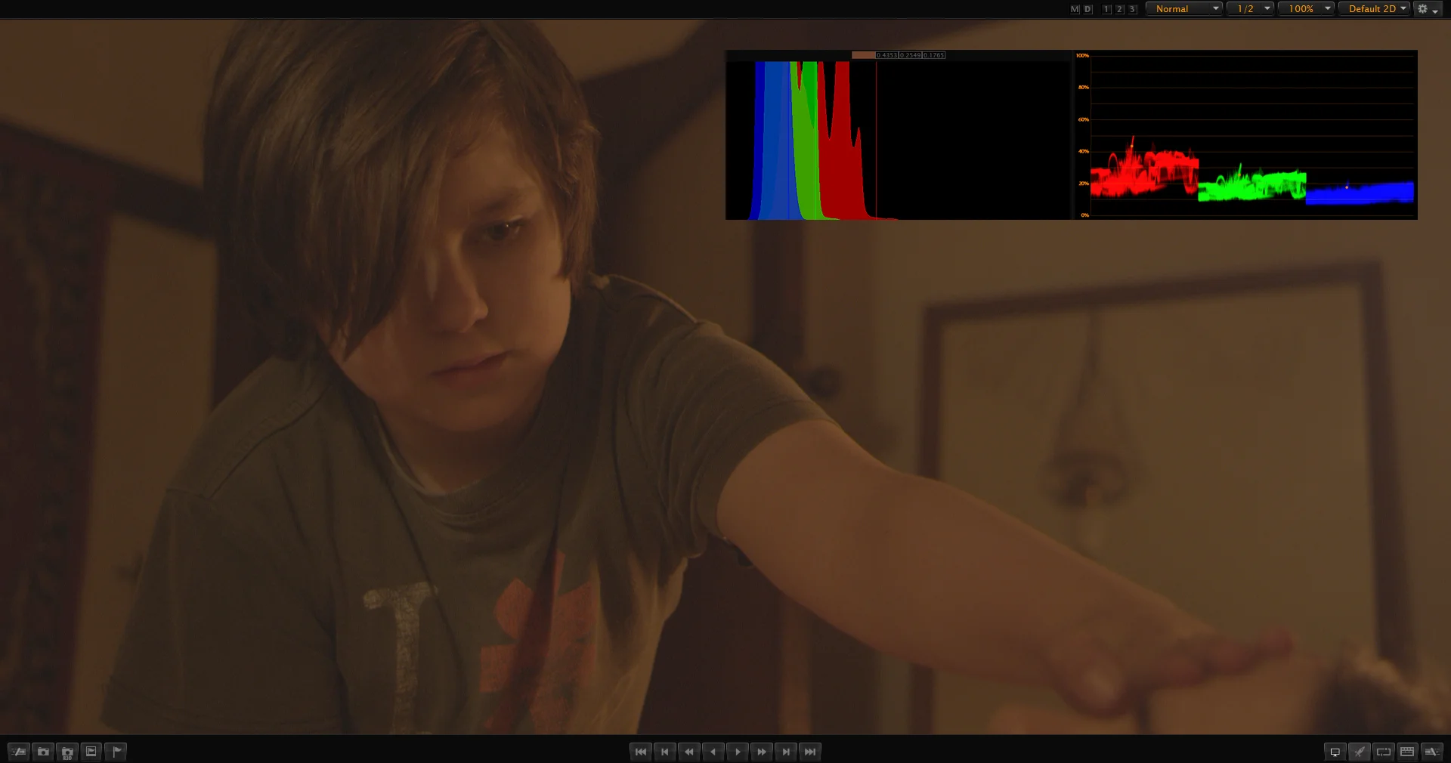1451x763 pixels.
Task: Go to the next cut point
Action: click(786, 752)
